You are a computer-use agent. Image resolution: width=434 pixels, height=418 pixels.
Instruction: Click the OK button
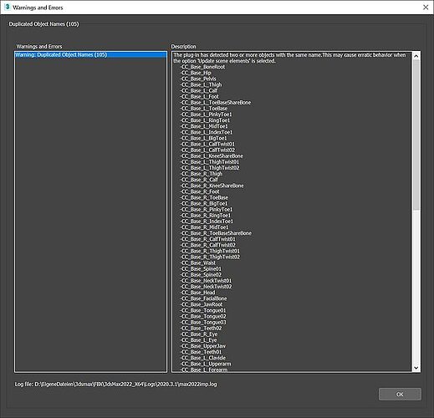(400, 394)
